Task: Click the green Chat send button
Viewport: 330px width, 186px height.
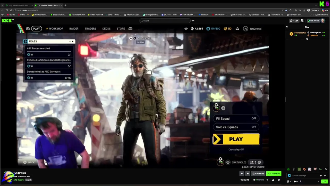Action: (325, 182)
